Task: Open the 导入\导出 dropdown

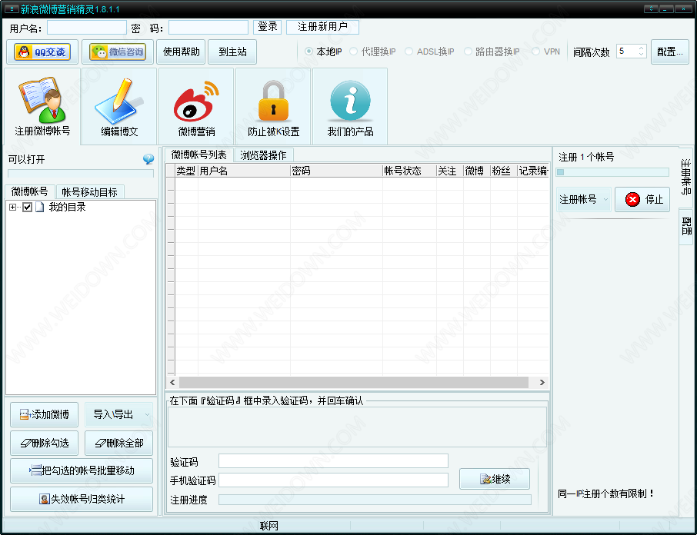Action: coord(118,414)
